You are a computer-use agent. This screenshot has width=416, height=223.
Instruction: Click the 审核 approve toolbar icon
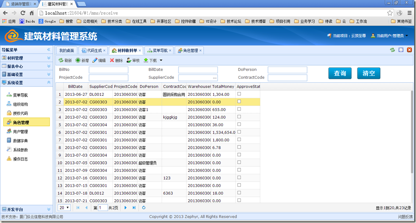pyautogui.click(x=129, y=61)
